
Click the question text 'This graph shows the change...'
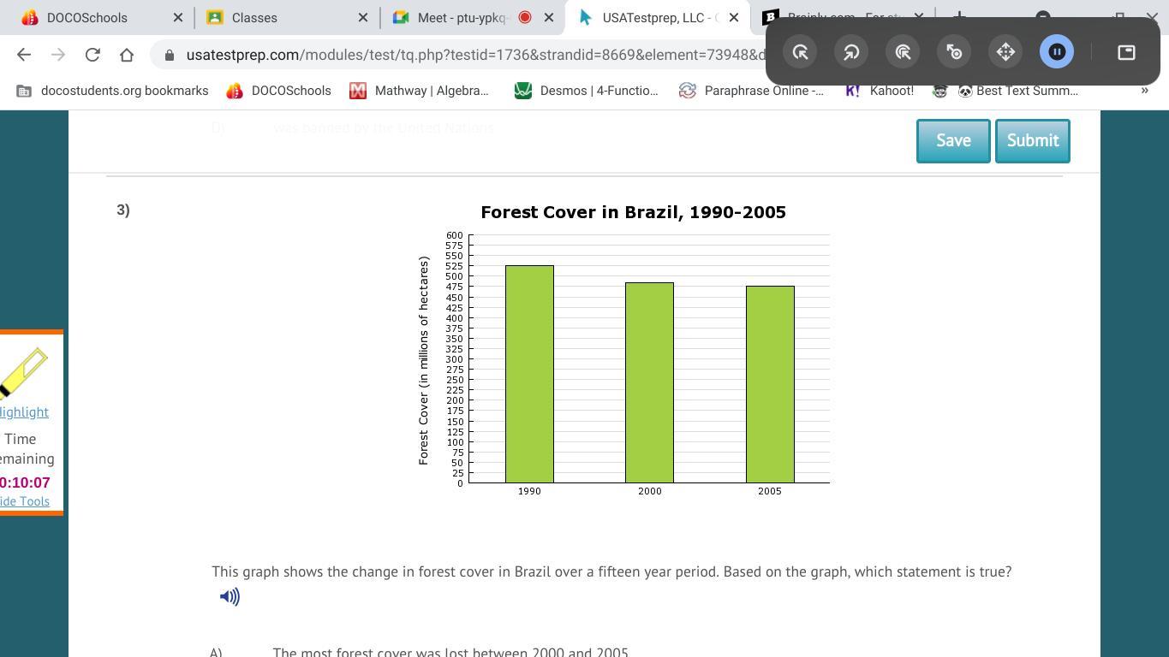pyautogui.click(x=611, y=571)
